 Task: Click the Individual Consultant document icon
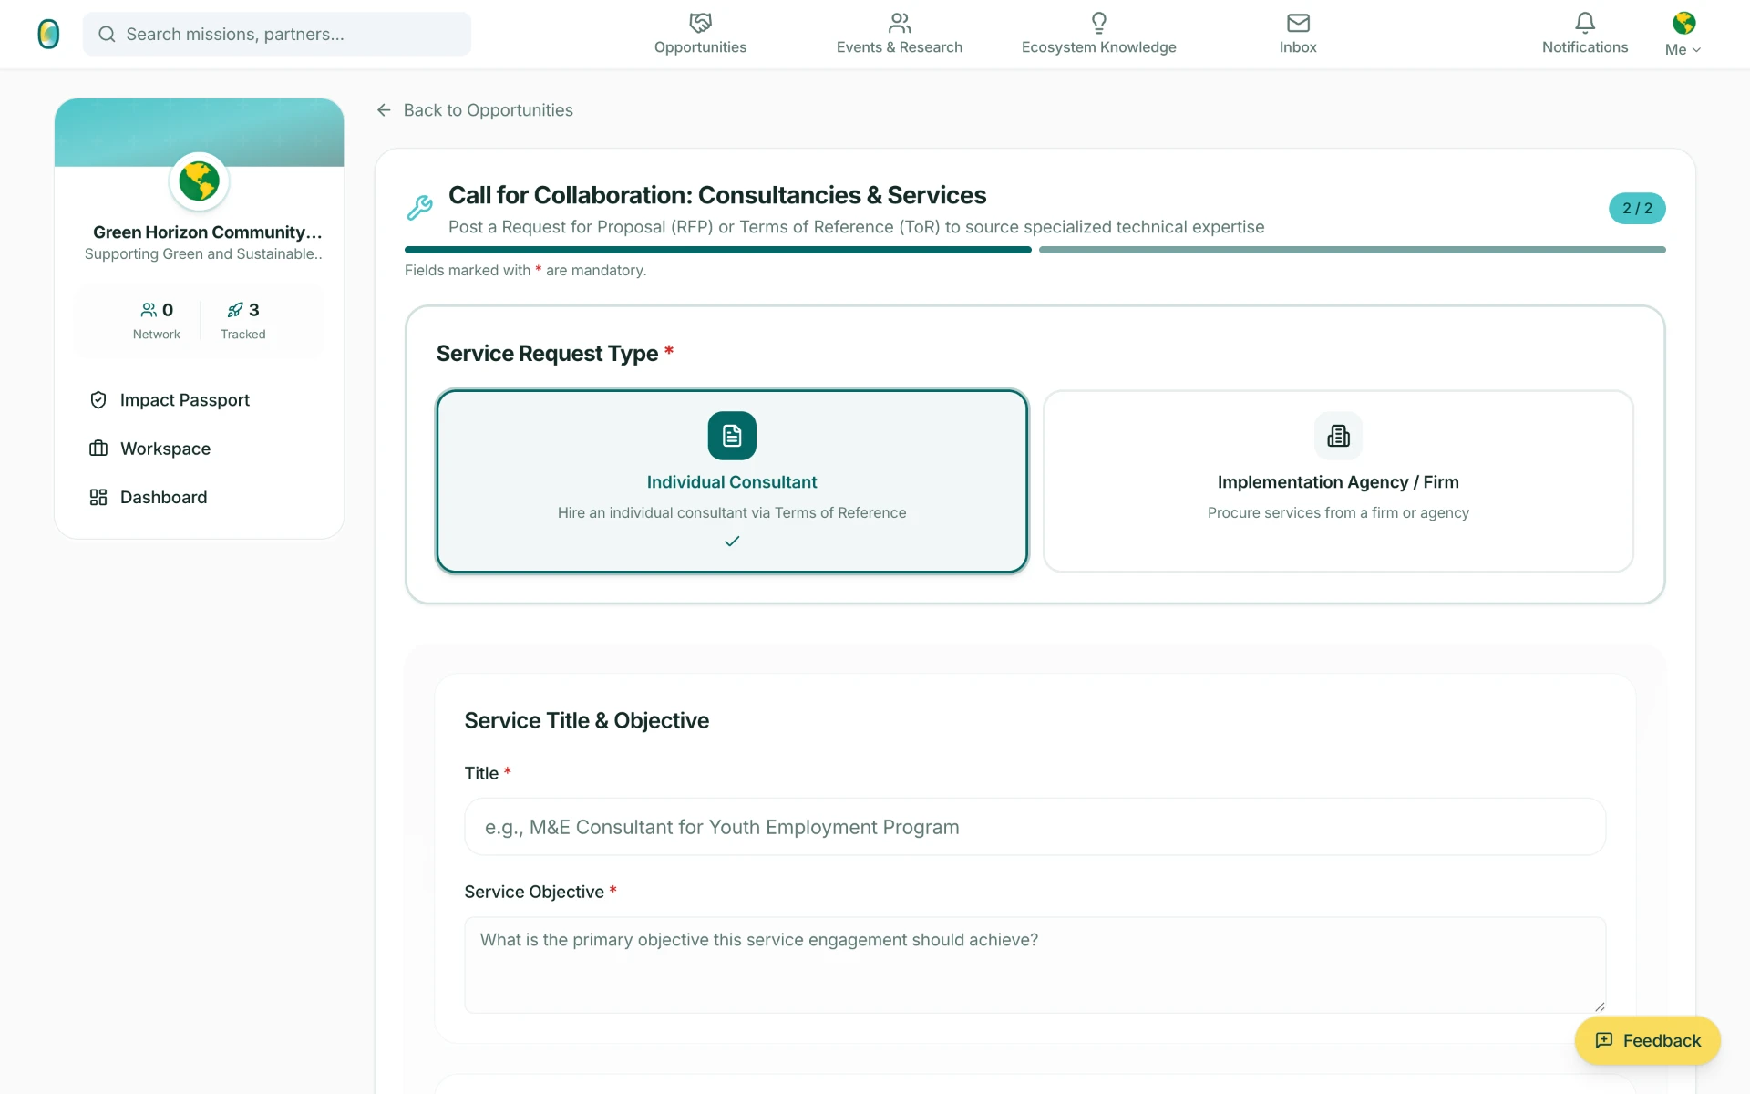click(x=732, y=436)
